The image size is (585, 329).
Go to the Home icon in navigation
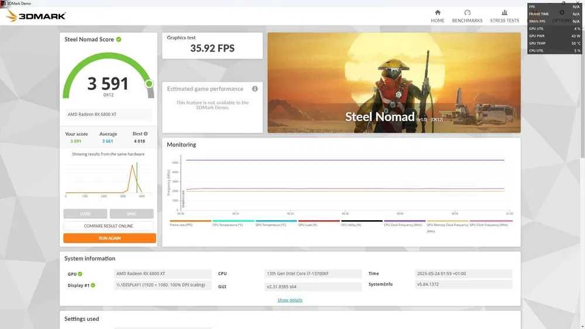click(x=437, y=13)
